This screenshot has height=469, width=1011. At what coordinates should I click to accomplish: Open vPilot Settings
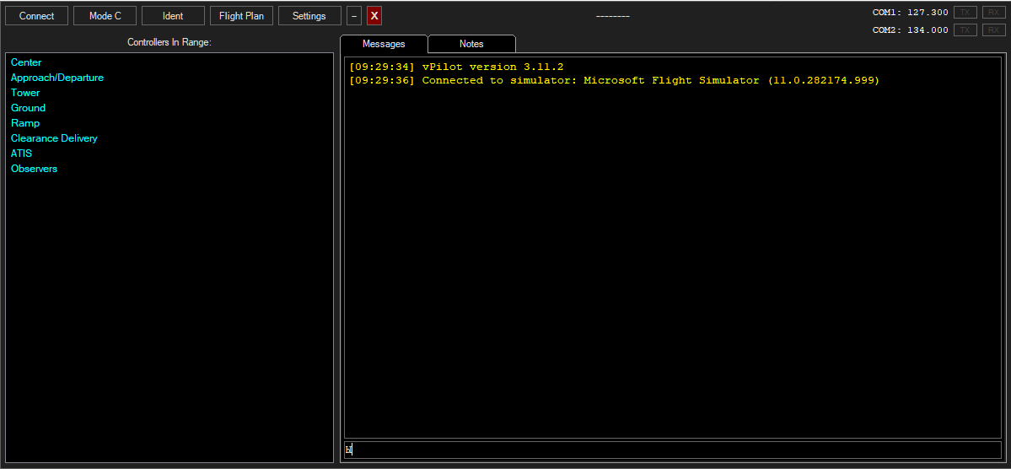point(309,16)
